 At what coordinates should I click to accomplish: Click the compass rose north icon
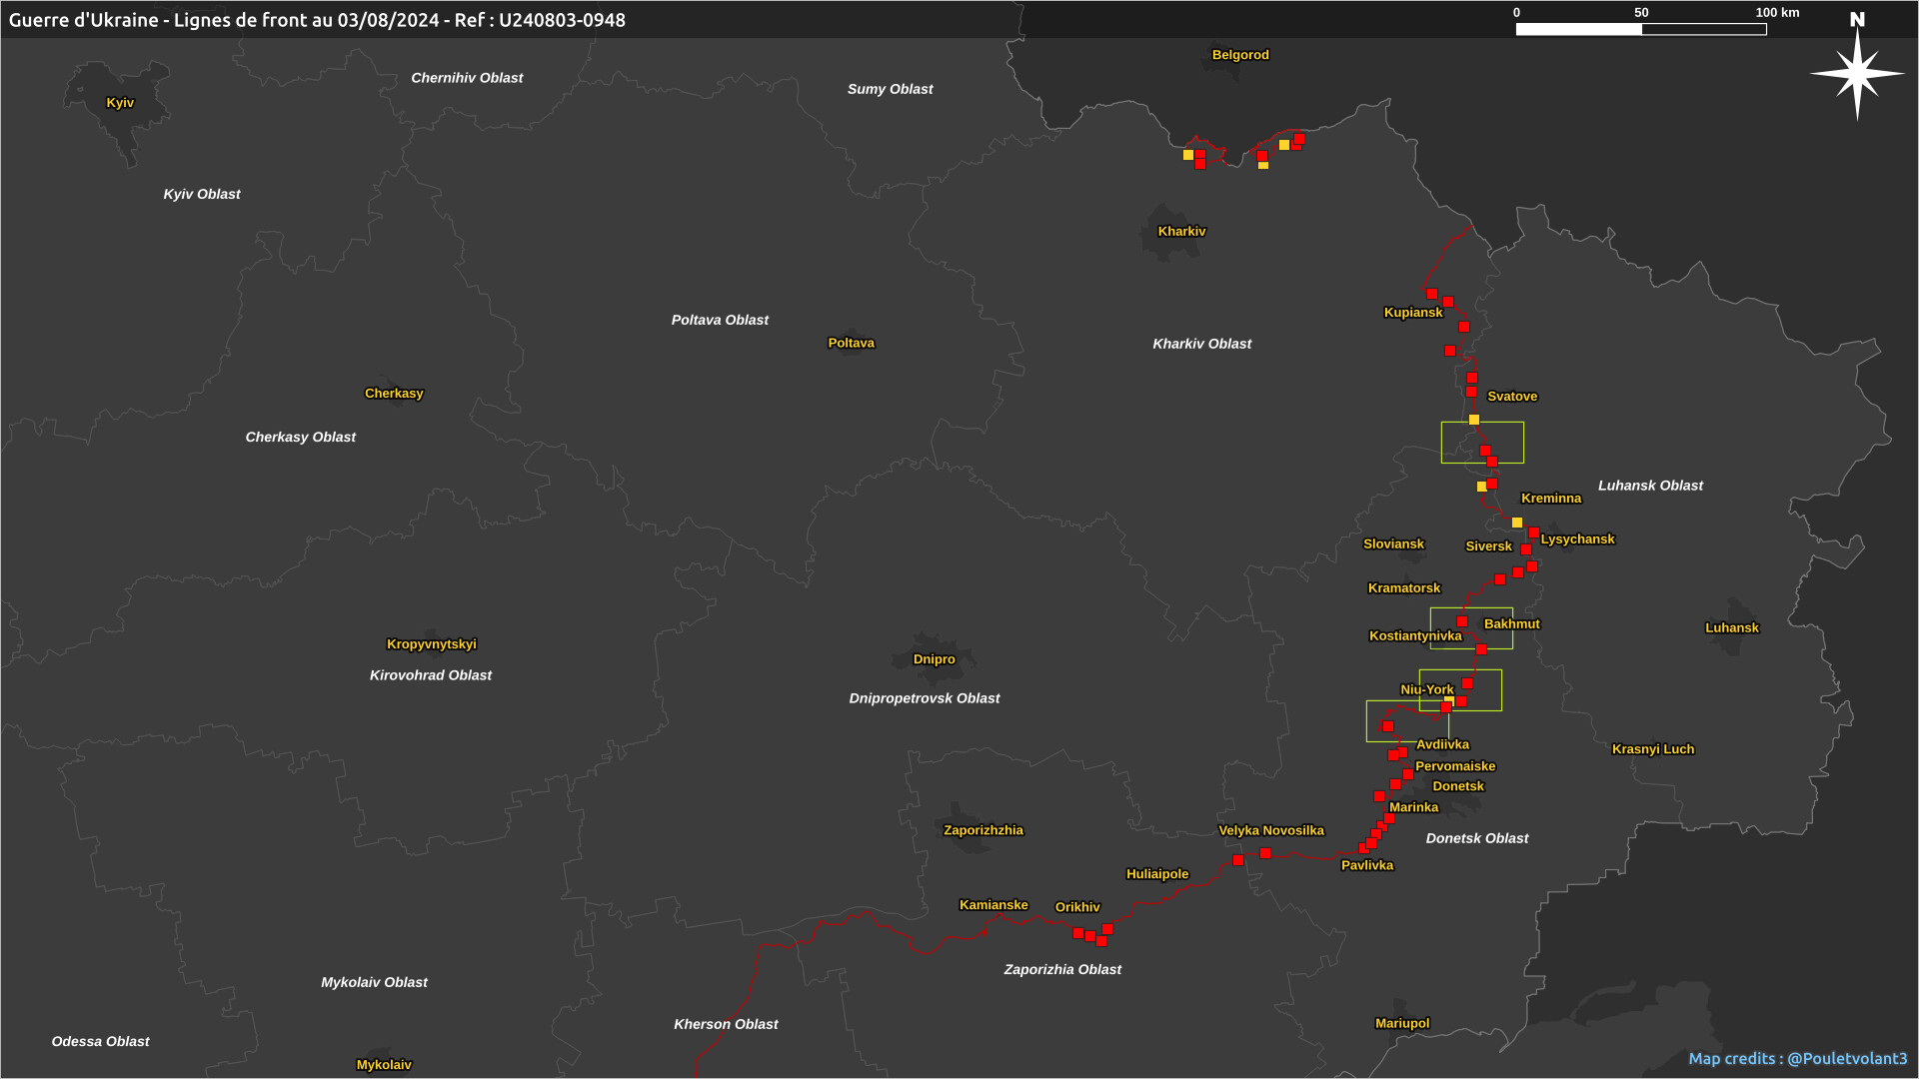click(x=1857, y=70)
